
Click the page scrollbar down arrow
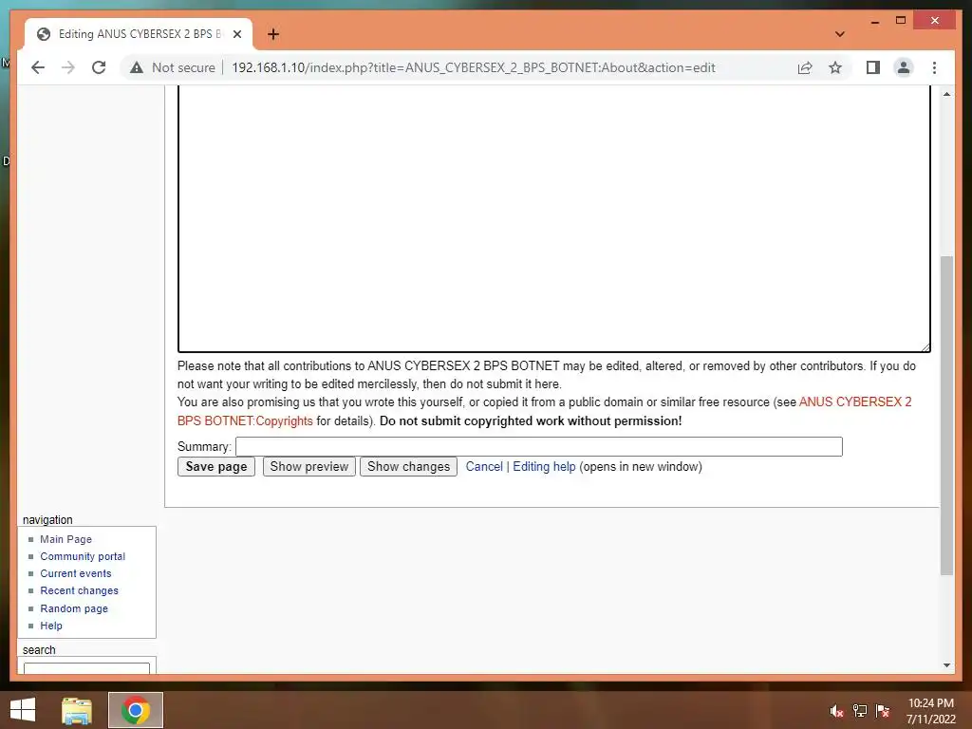click(x=946, y=665)
